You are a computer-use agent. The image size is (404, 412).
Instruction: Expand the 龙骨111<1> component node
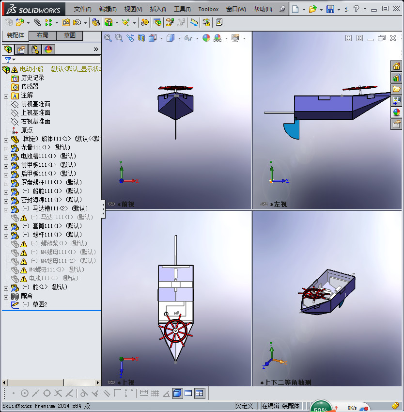6,149
